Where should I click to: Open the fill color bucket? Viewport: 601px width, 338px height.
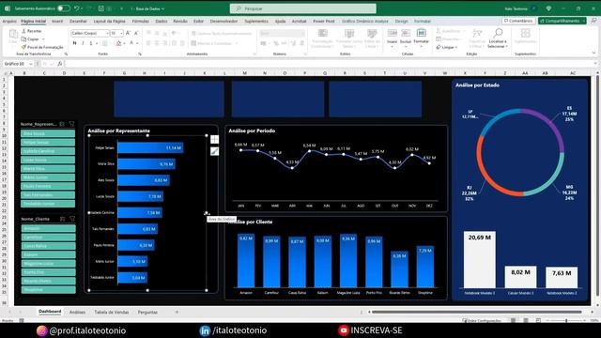[x=119, y=43]
